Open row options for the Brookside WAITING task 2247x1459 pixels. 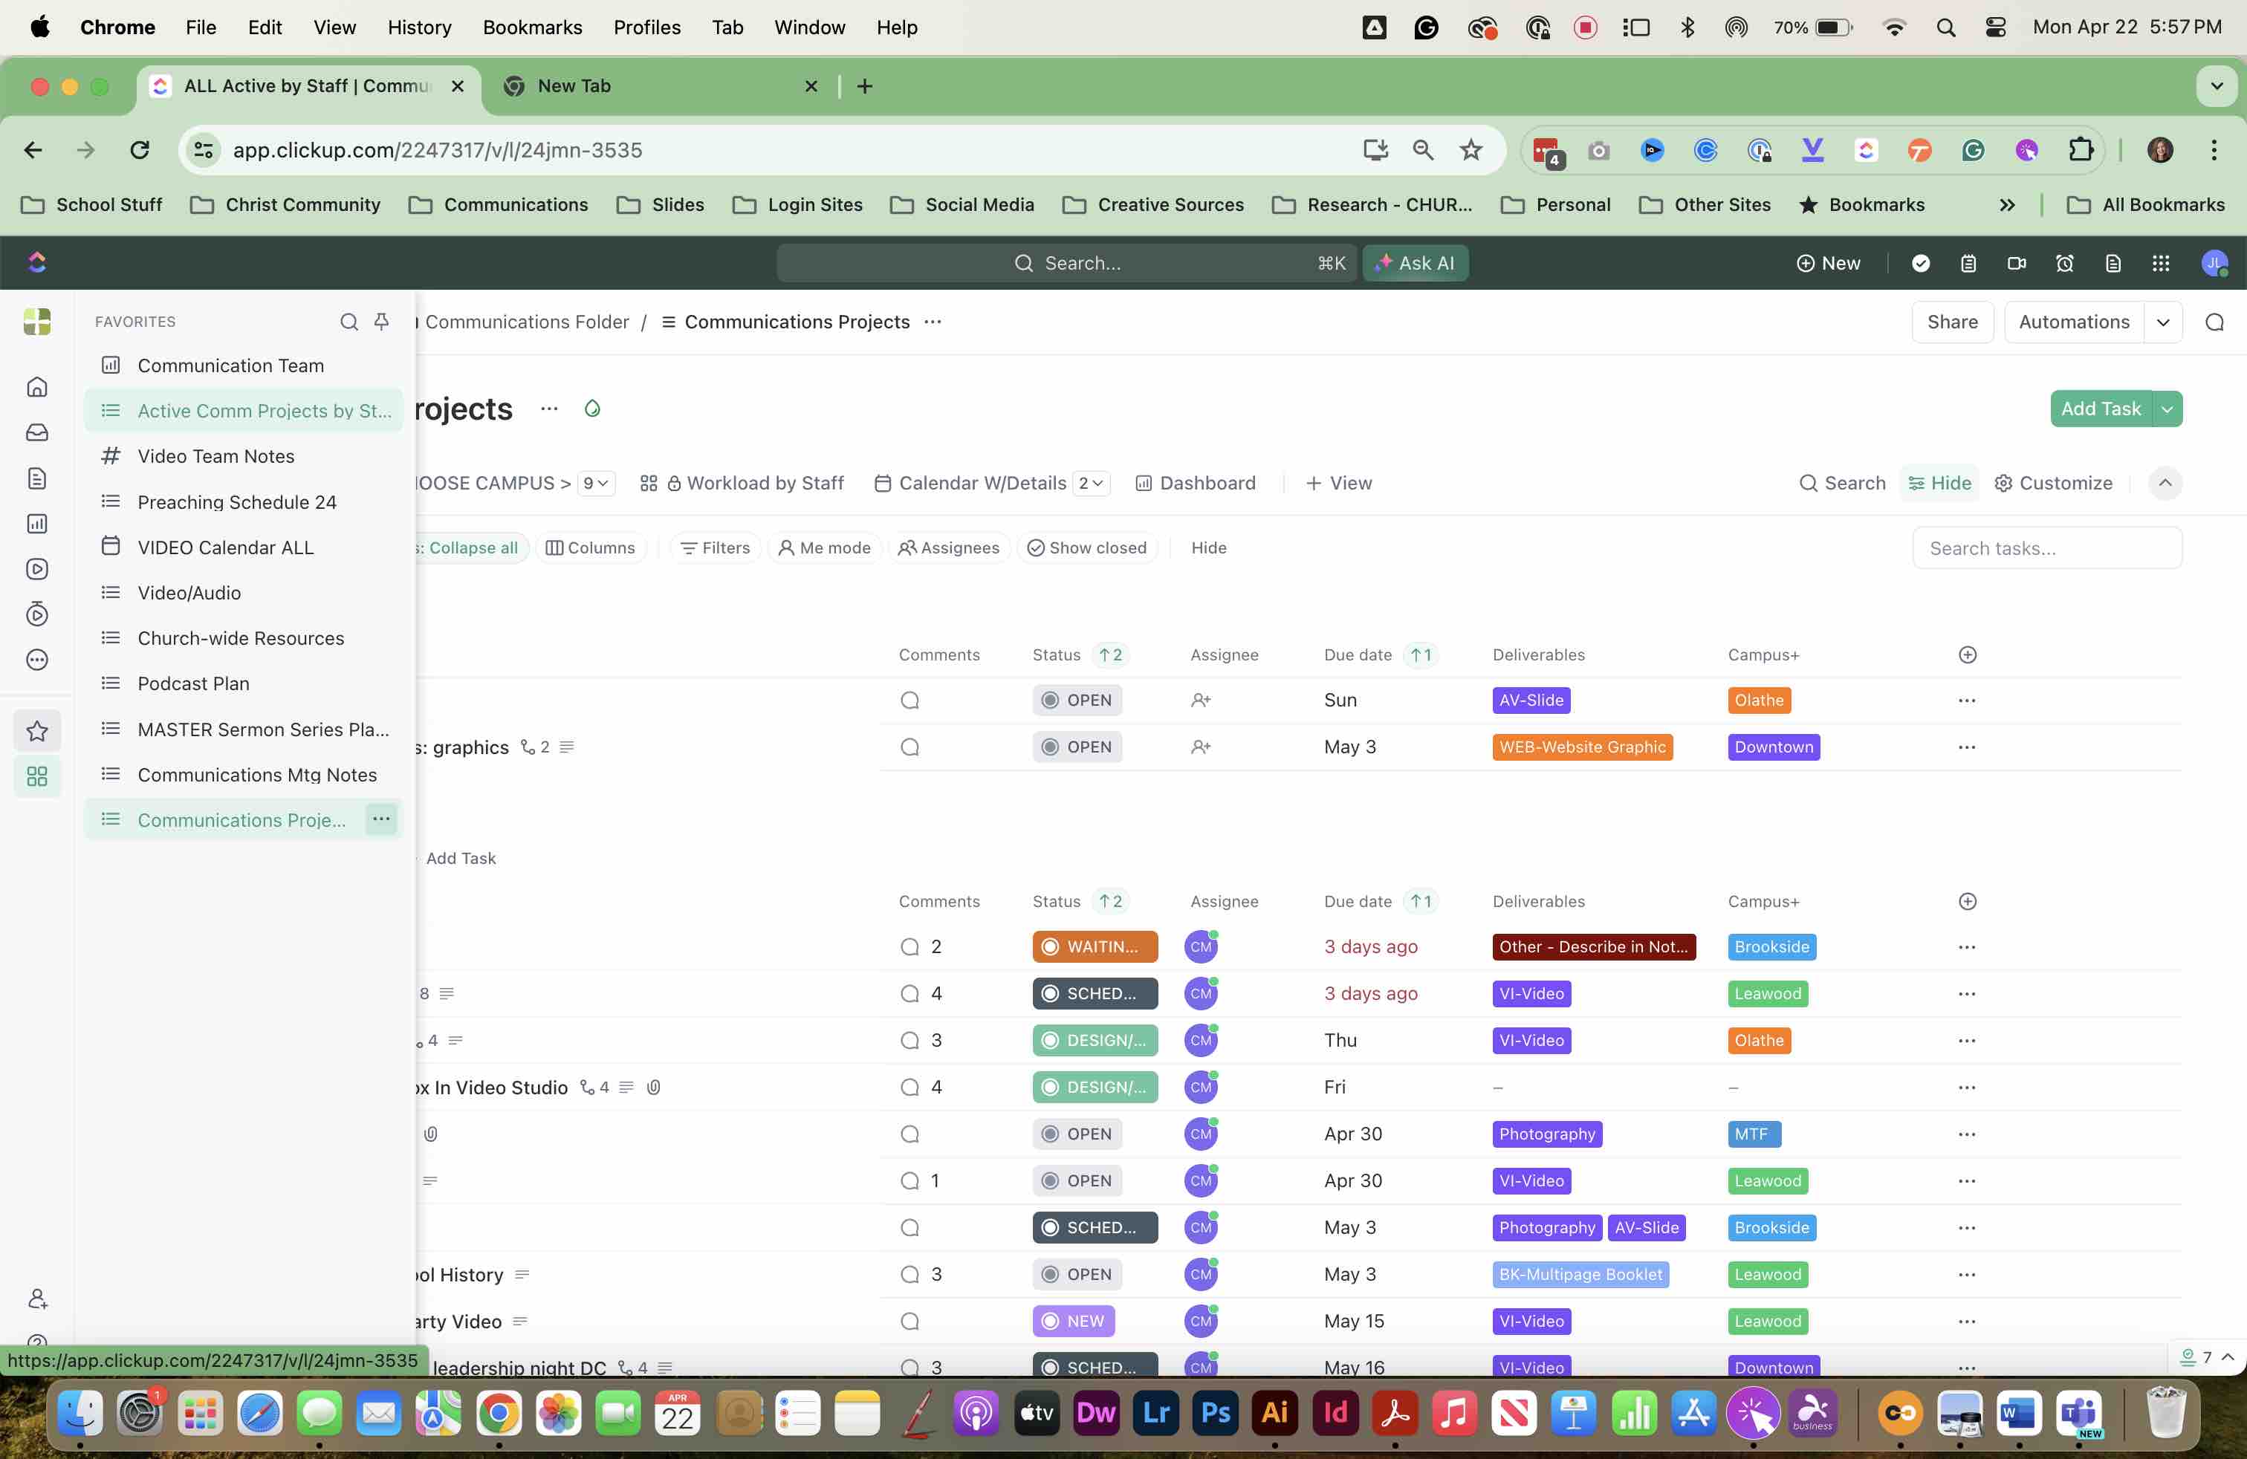[1967, 946]
